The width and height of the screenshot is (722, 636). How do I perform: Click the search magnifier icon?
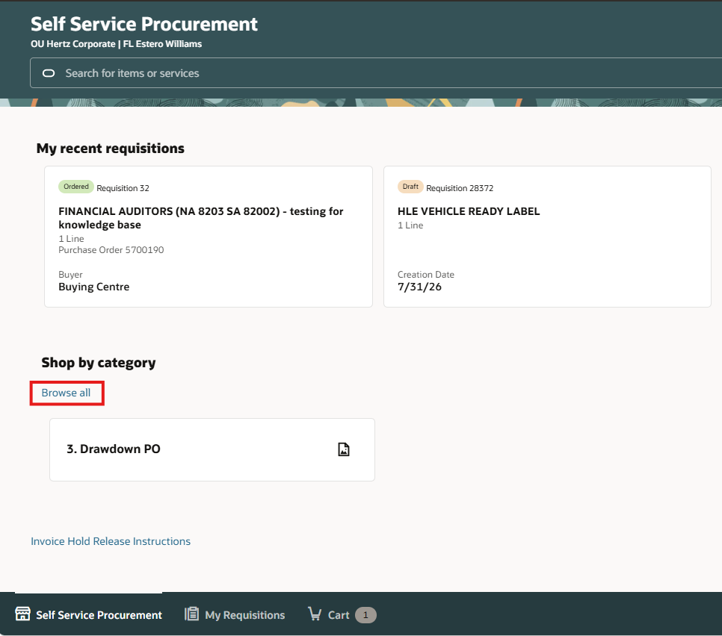click(49, 73)
